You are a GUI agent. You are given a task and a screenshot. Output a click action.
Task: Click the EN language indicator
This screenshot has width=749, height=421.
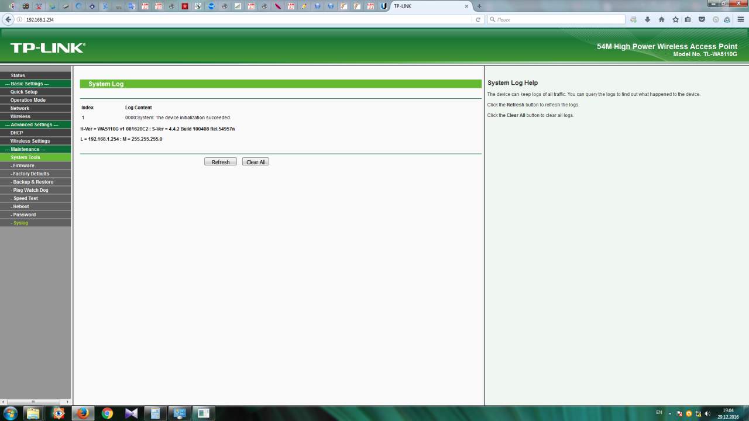(x=659, y=412)
